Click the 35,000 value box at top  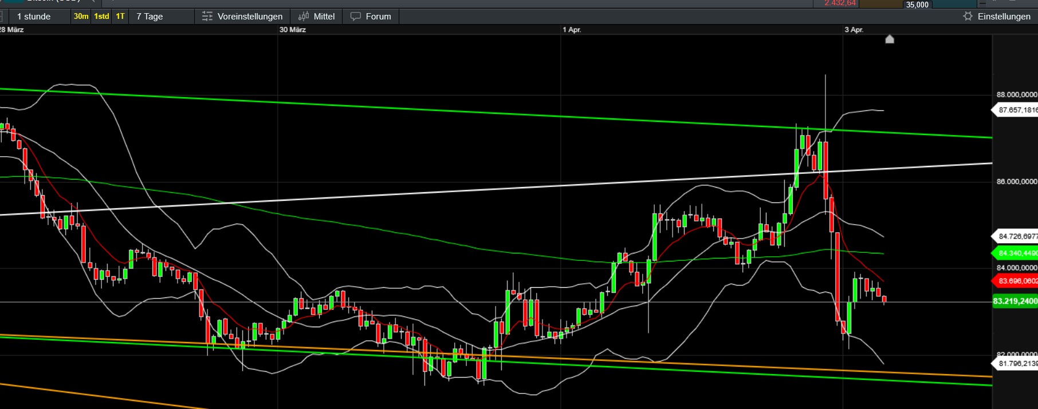click(x=917, y=5)
